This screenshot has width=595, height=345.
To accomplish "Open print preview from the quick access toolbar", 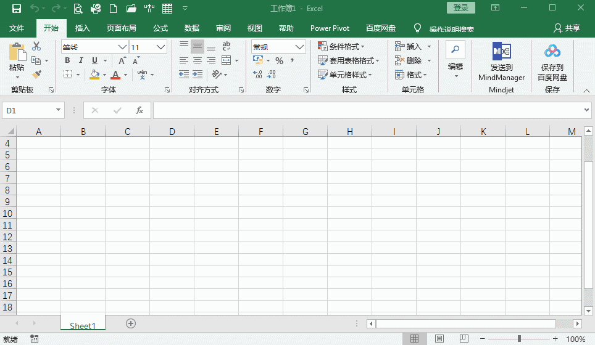I will click(78, 9).
